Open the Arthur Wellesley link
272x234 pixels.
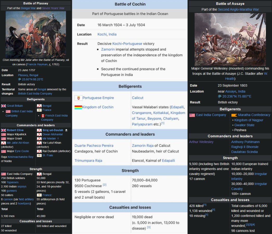pos(201,142)
